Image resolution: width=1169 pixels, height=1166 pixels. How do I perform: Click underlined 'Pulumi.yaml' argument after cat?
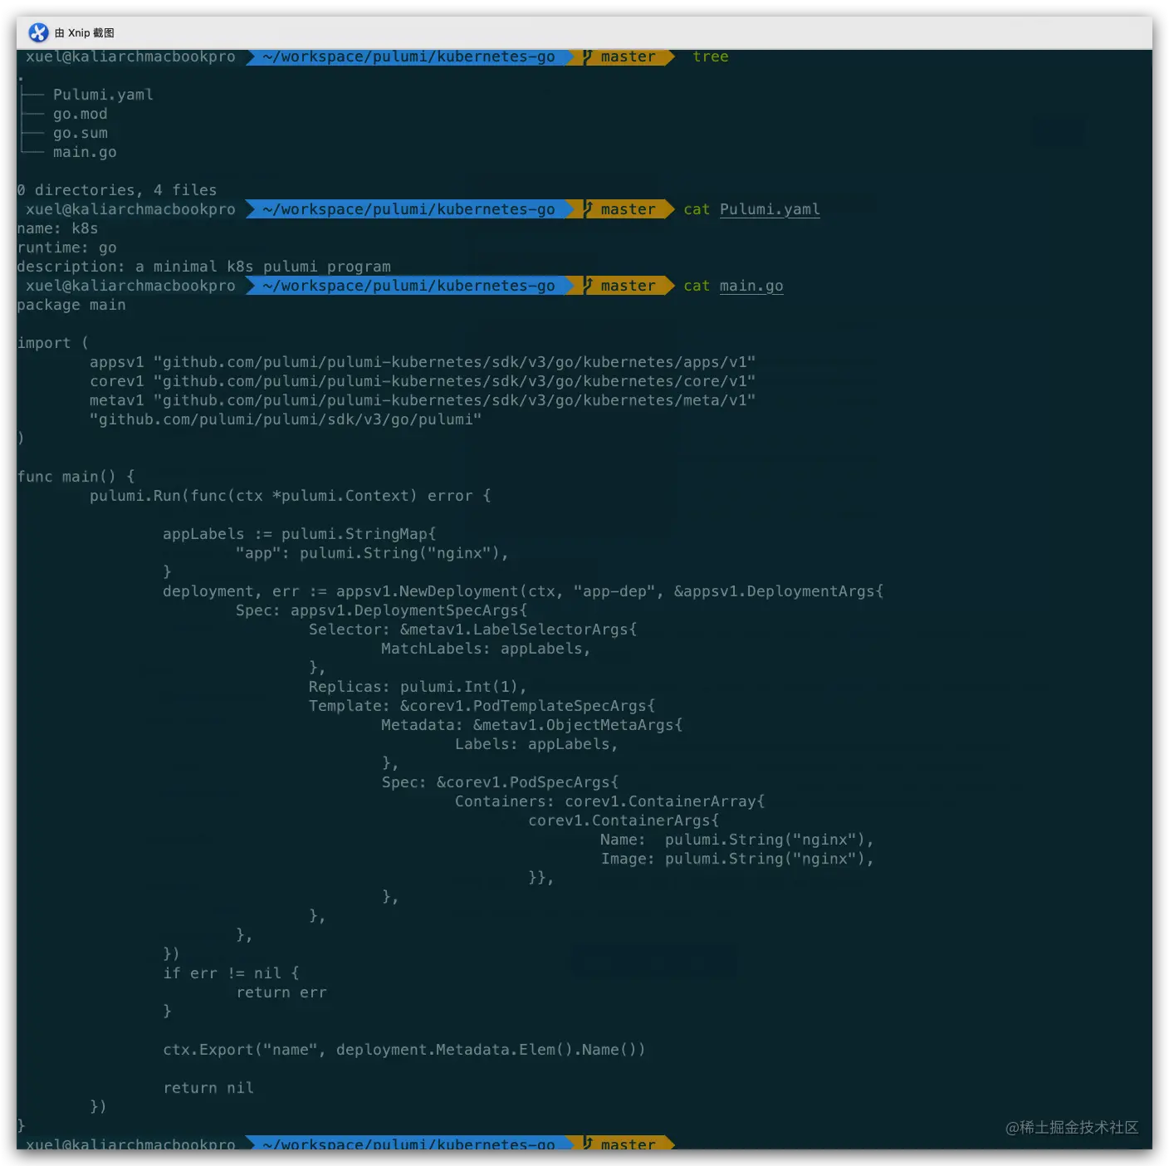[x=770, y=209]
